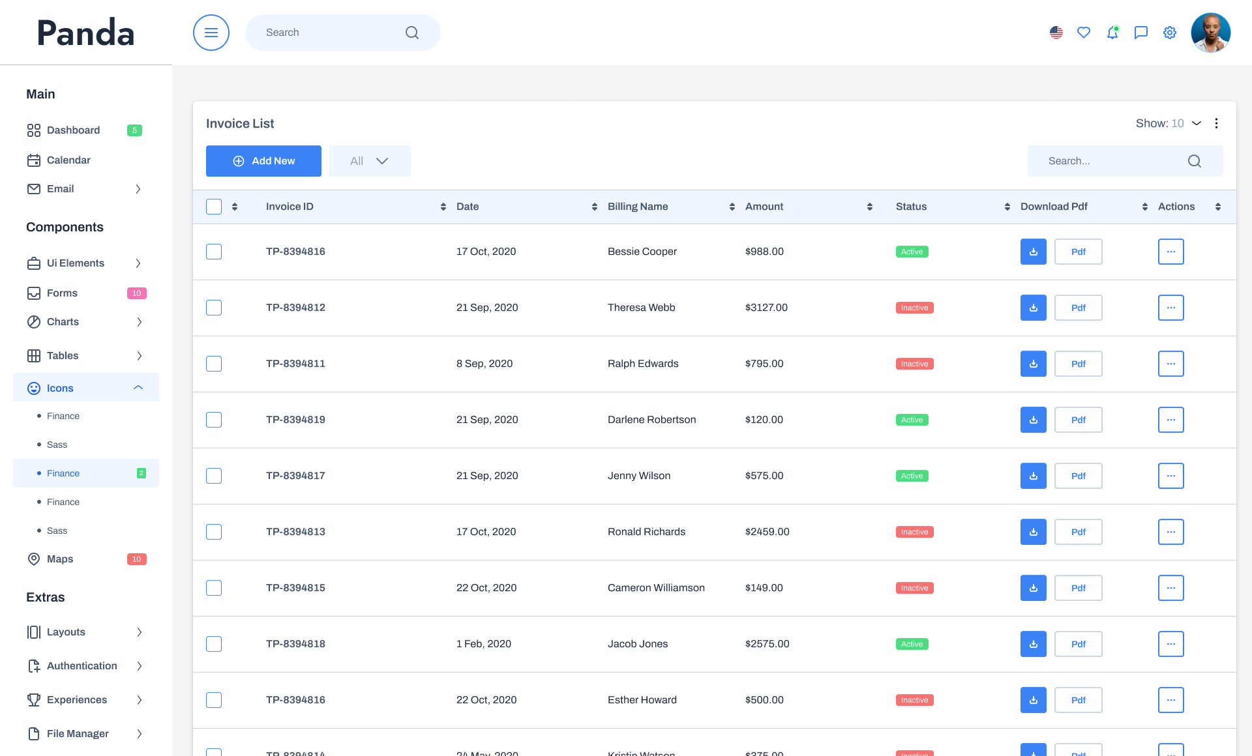Click the download icon for Theresa Webb invoice

[1033, 308]
